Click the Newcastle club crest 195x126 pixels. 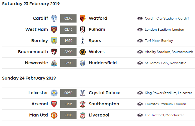tap(54, 63)
